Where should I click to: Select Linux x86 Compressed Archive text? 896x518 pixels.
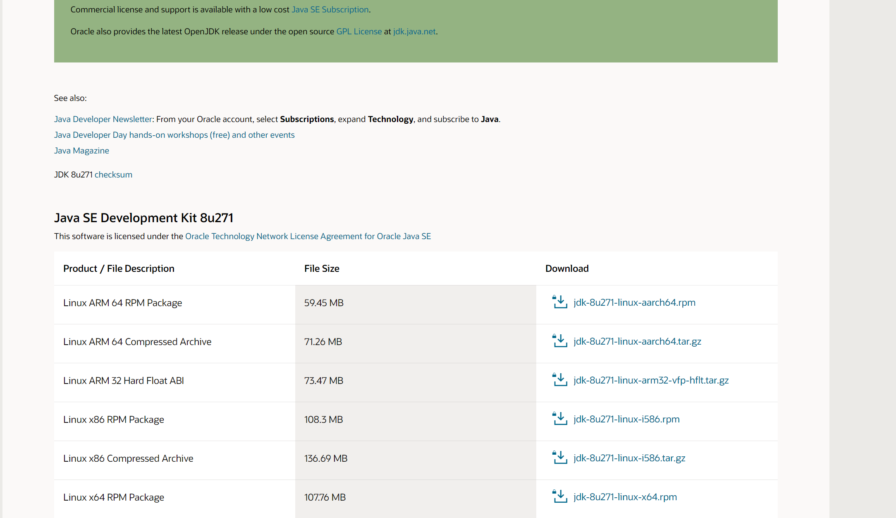[x=128, y=458]
